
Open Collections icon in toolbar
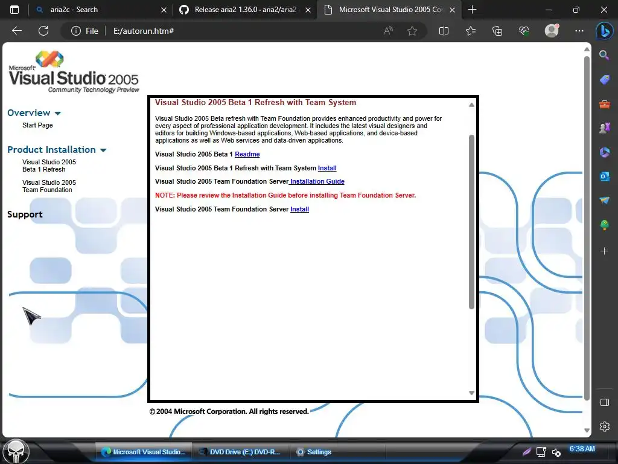pos(497,31)
